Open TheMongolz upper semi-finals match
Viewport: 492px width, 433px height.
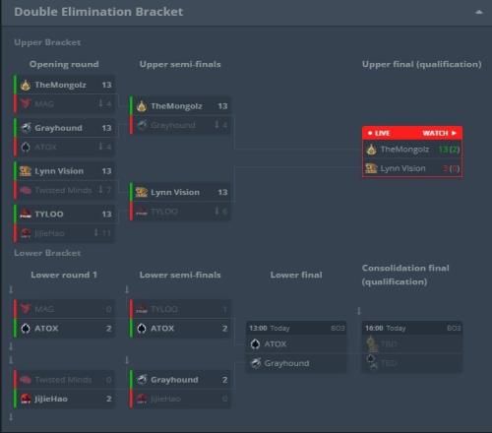180,115
